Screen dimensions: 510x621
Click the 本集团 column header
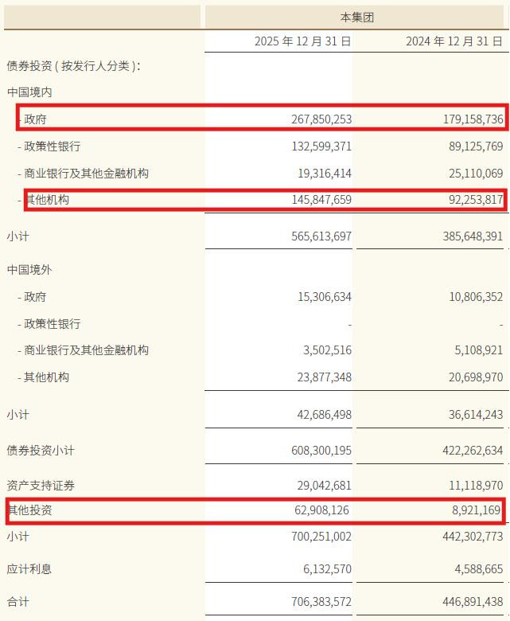(357, 18)
